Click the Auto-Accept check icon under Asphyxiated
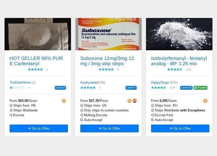 pos(82,120)
